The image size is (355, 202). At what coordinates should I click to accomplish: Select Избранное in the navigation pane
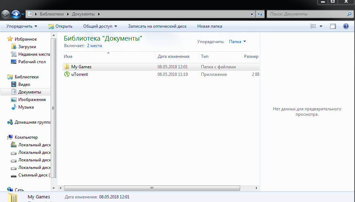26,39
